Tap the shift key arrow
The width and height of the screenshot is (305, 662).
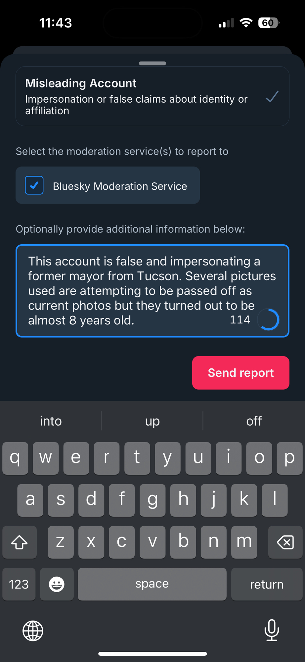(x=20, y=542)
